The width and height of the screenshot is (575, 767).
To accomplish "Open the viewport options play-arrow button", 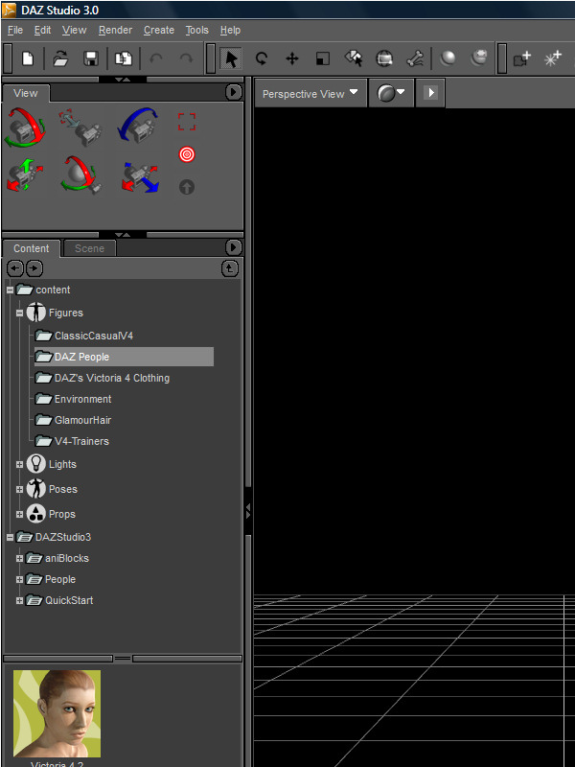I will point(430,92).
